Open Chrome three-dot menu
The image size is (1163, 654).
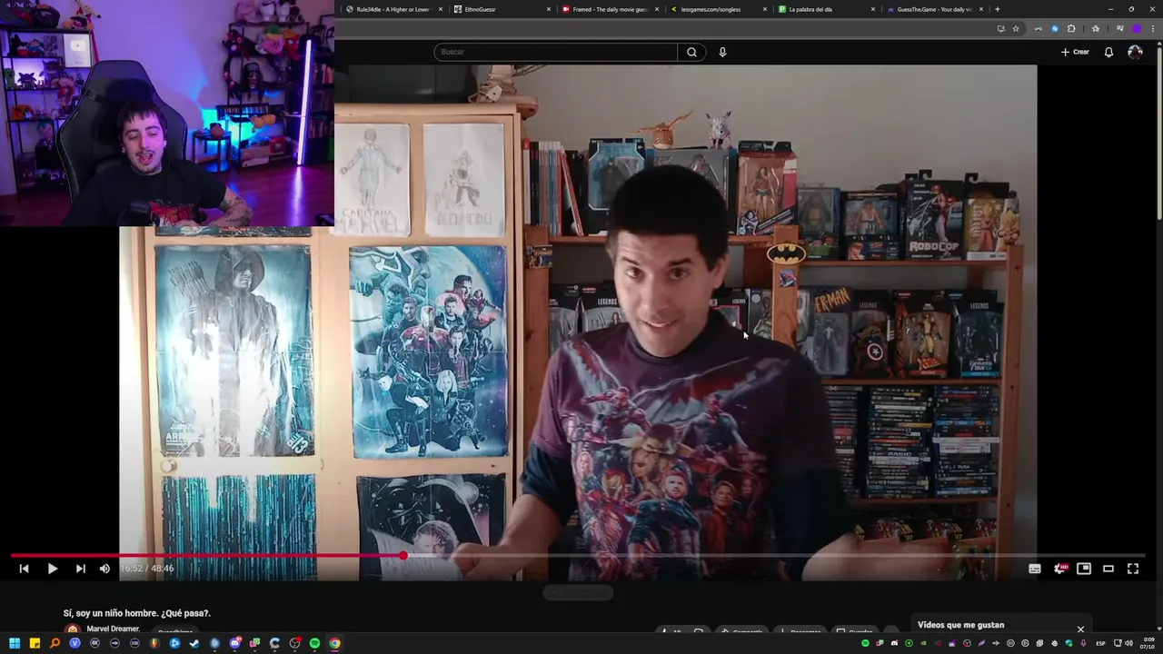(1153, 28)
